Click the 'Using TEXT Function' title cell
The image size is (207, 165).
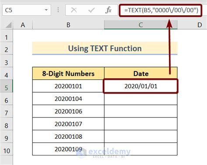coord(105,48)
